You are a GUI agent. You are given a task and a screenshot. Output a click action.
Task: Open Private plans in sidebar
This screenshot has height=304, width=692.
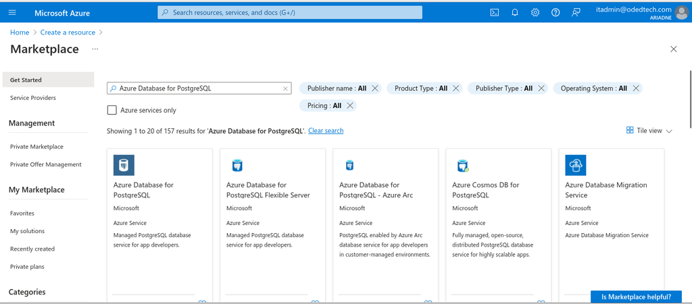coord(27,267)
